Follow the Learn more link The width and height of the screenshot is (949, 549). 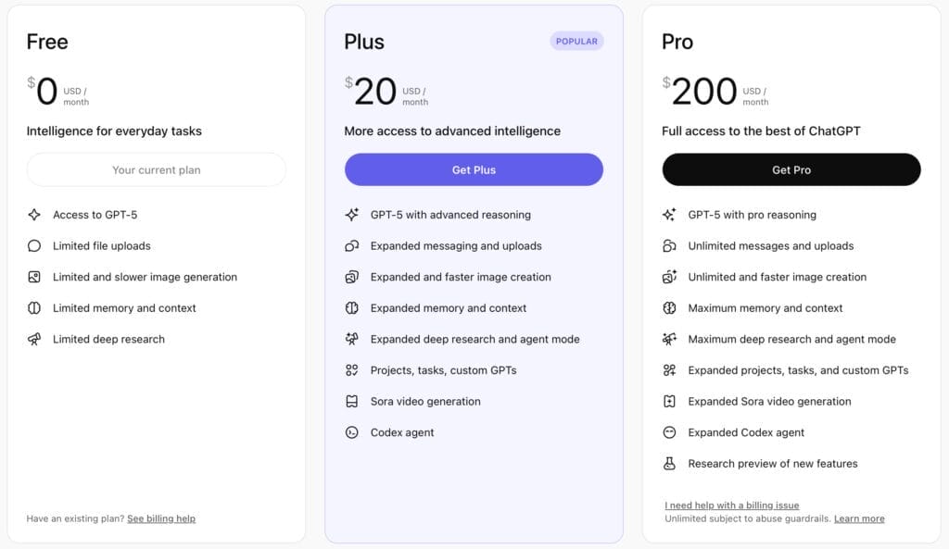click(859, 518)
